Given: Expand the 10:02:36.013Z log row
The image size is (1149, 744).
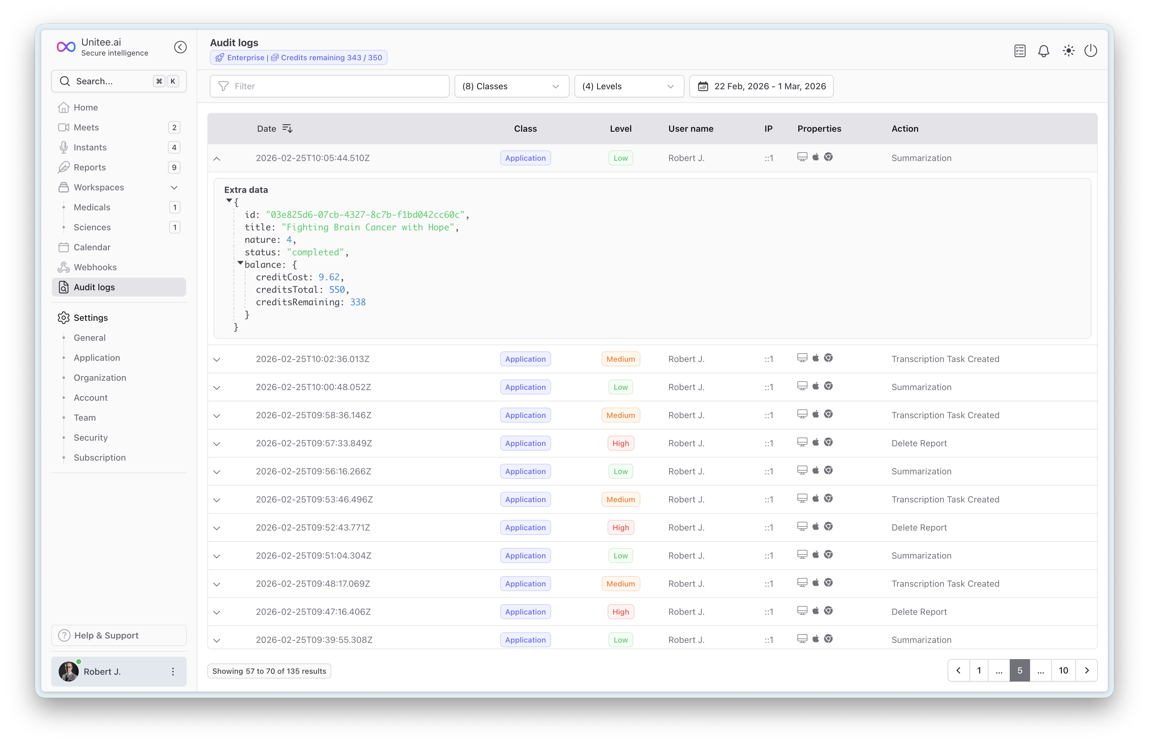Looking at the screenshot, I should point(217,360).
